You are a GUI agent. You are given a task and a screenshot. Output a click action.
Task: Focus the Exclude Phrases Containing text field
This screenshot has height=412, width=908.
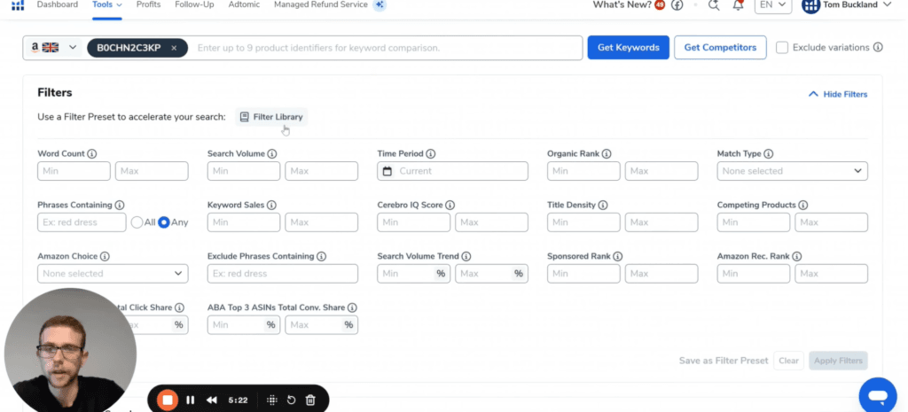click(283, 274)
